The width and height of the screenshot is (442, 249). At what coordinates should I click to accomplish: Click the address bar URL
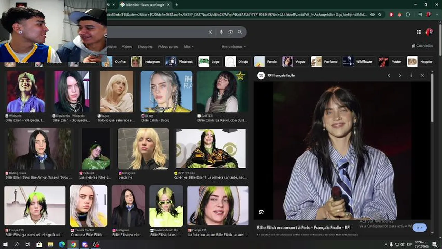pyautogui.click(x=237, y=15)
